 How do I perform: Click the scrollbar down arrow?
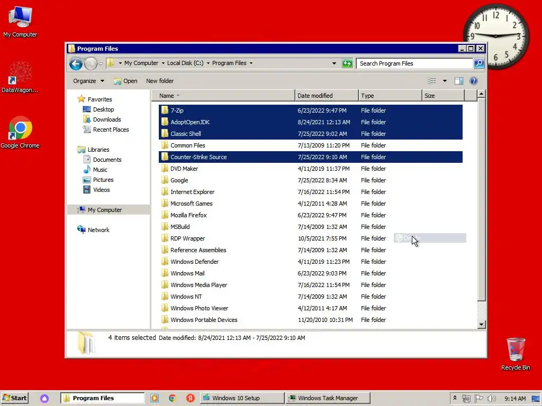481,325
